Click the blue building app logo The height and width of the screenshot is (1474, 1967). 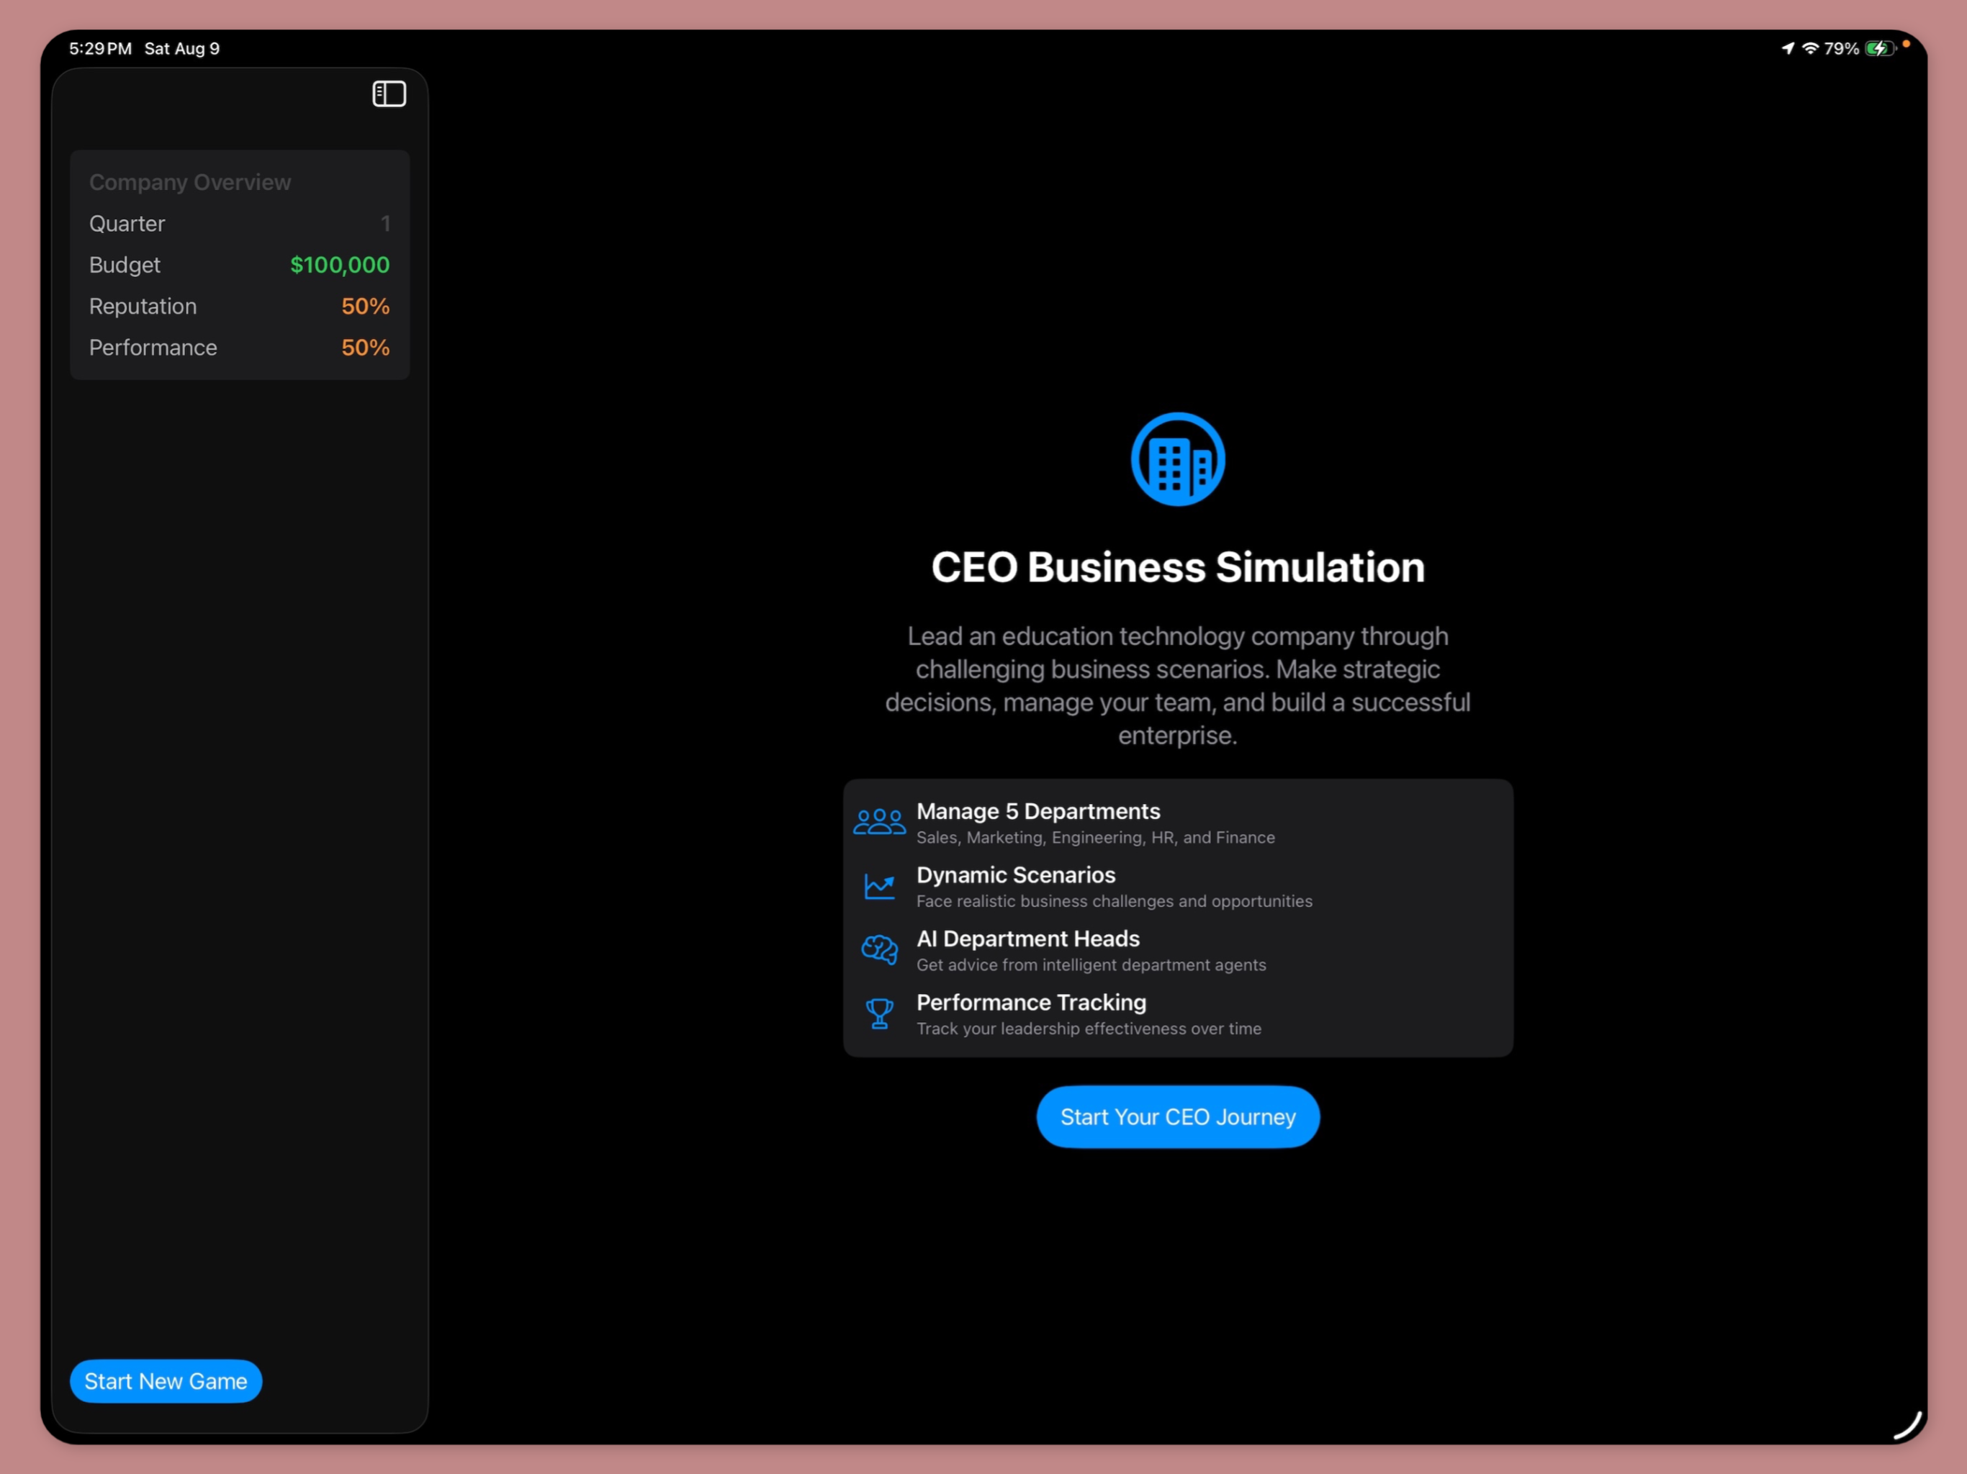(1177, 460)
